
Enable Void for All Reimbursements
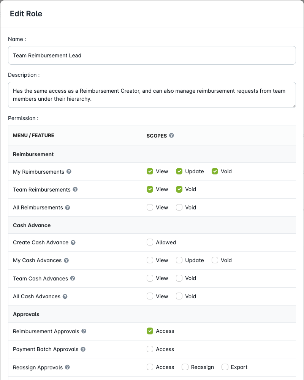point(179,207)
